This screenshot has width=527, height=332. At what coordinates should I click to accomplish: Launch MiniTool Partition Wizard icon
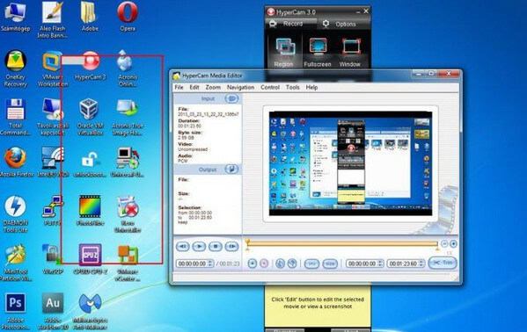(x=16, y=263)
